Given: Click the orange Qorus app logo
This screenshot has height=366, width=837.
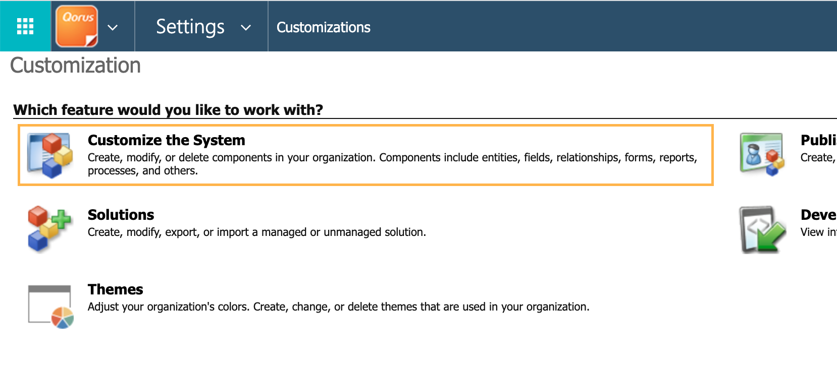Looking at the screenshot, I should tap(77, 26).
